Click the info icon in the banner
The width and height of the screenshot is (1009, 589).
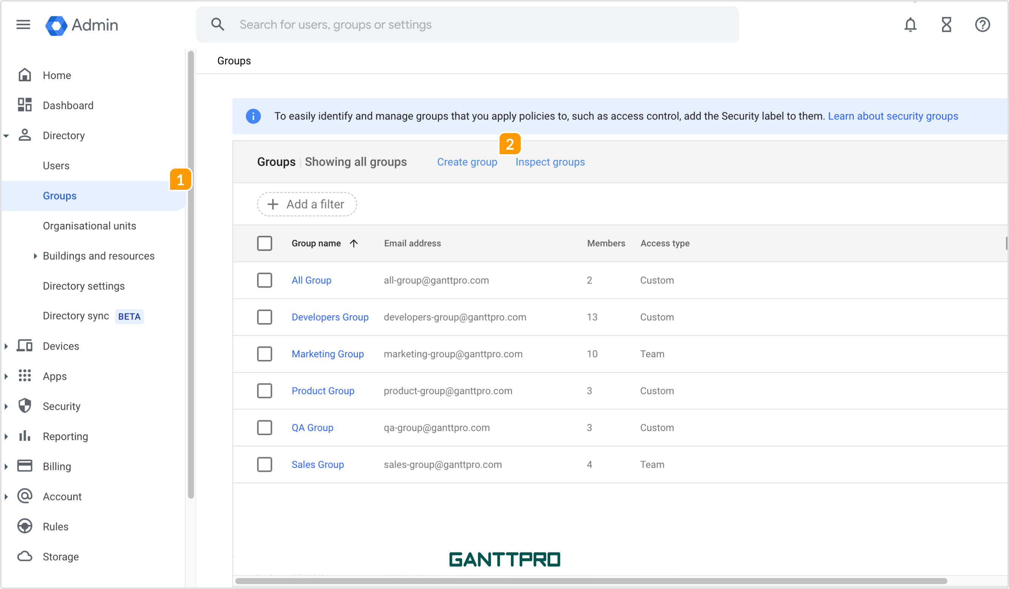coord(253,116)
